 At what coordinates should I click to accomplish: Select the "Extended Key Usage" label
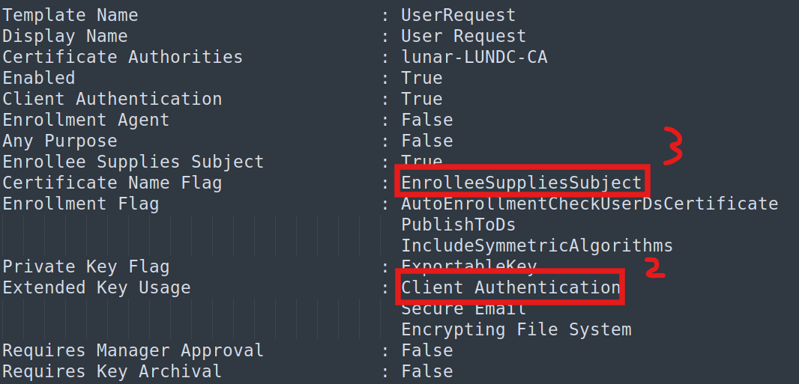coord(96,287)
